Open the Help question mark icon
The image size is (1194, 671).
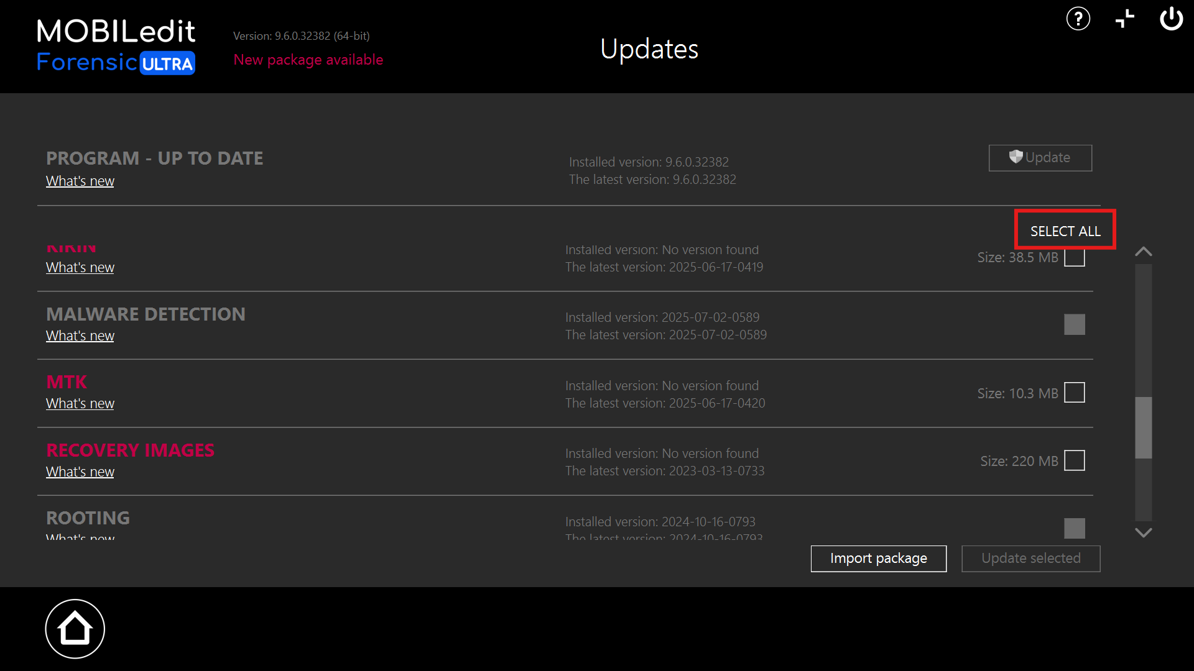coord(1078,19)
